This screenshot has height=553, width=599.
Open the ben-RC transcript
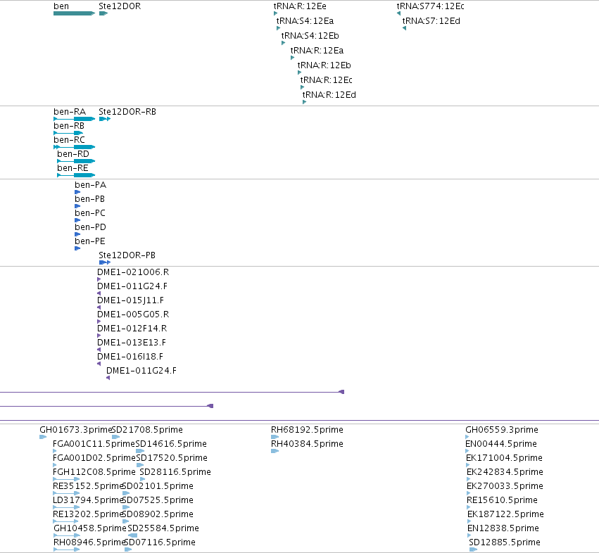pos(74,147)
